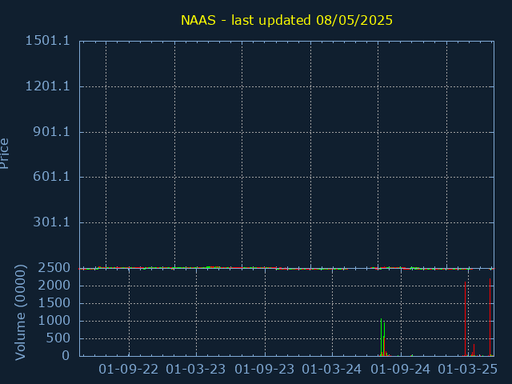Click the 01-09-23 date label
This screenshot has height=384, width=512.
(x=265, y=370)
